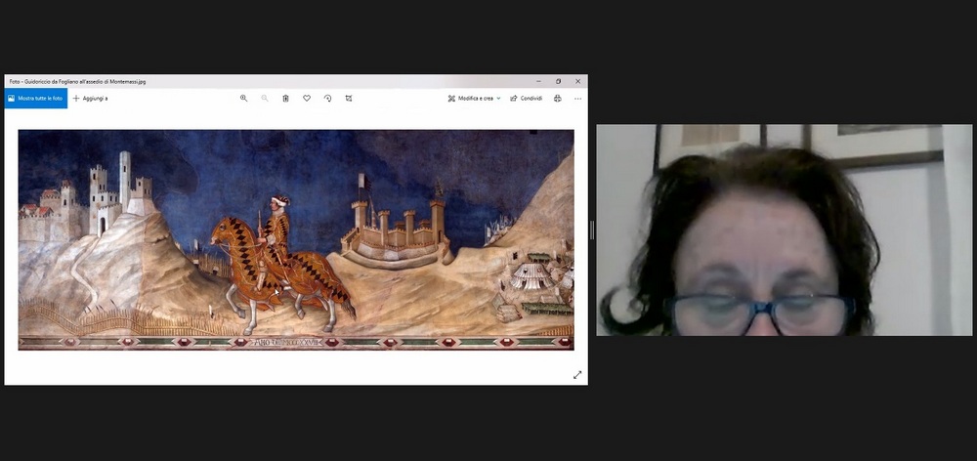Open the Aggiungi a option

(x=90, y=99)
